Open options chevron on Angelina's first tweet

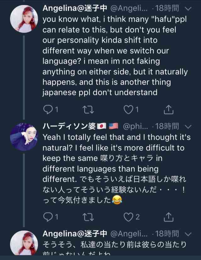pyautogui.click(x=189, y=8)
